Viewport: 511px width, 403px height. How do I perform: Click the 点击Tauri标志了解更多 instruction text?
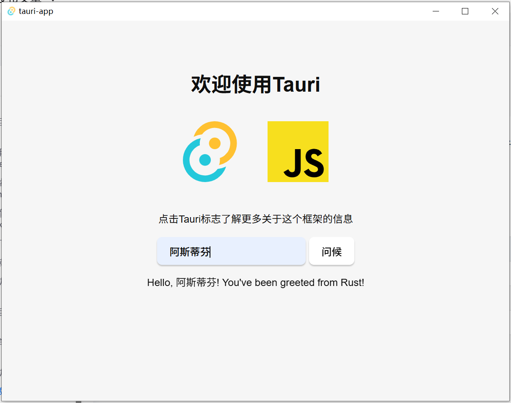pyautogui.click(x=256, y=219)
